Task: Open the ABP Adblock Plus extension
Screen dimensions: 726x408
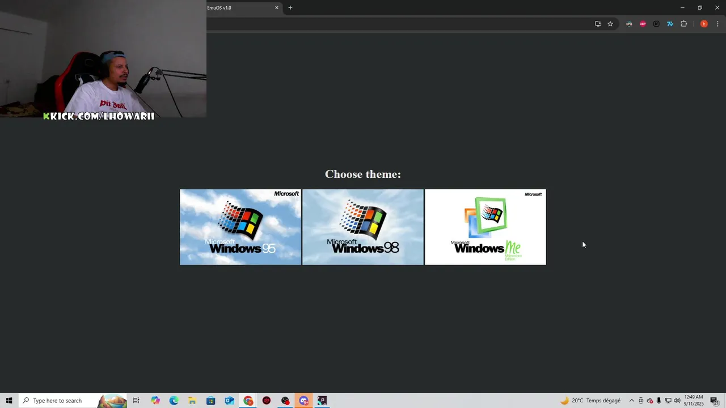Action: [643, 24]
